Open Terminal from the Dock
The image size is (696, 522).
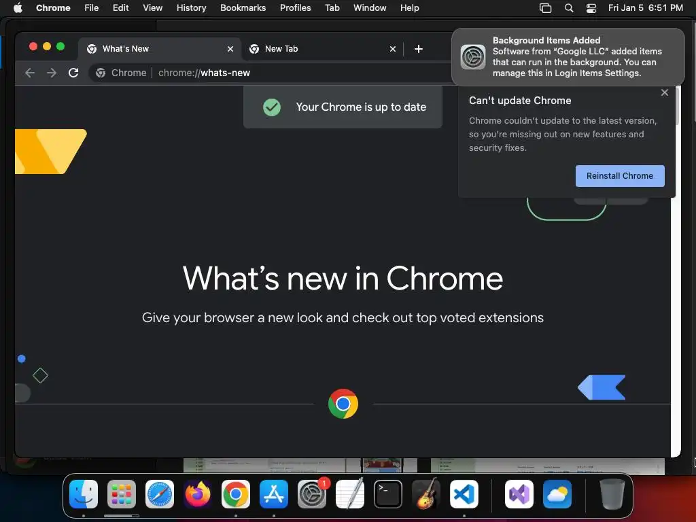point(388,494)
